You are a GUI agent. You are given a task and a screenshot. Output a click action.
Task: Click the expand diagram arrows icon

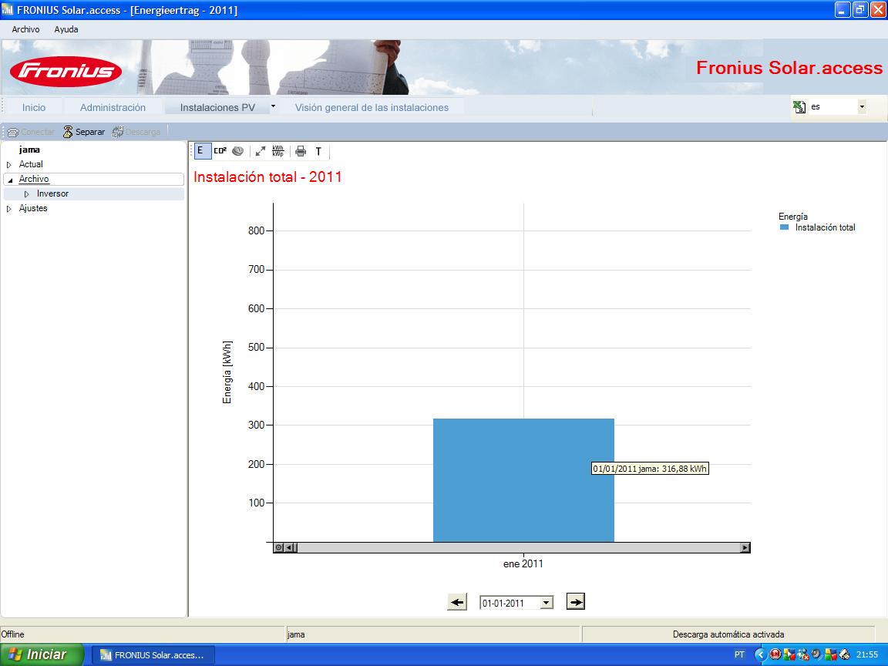[x=260, y=150]
